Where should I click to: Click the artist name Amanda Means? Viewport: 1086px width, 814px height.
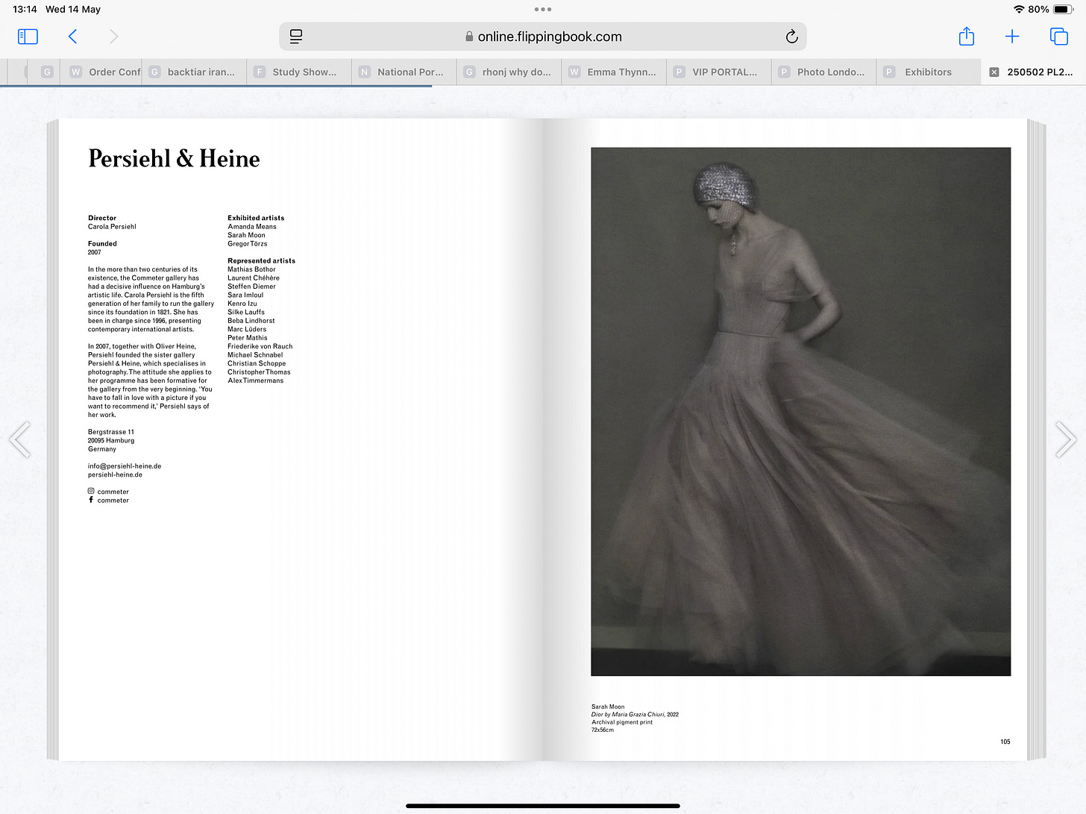point(252,227)
